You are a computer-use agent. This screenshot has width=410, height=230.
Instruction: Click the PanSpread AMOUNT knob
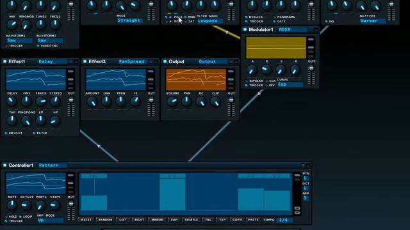(92, 102)
